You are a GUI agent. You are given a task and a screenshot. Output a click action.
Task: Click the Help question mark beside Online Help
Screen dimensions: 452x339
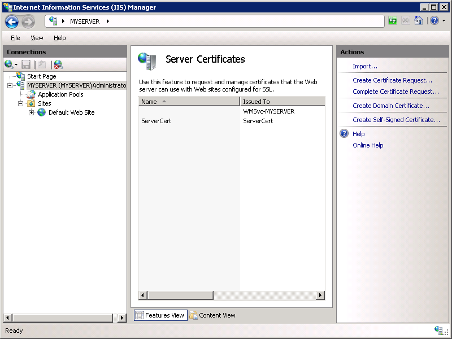point(344,134)
